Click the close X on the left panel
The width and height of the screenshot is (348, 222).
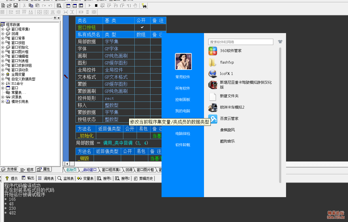(x=58, y=18)
